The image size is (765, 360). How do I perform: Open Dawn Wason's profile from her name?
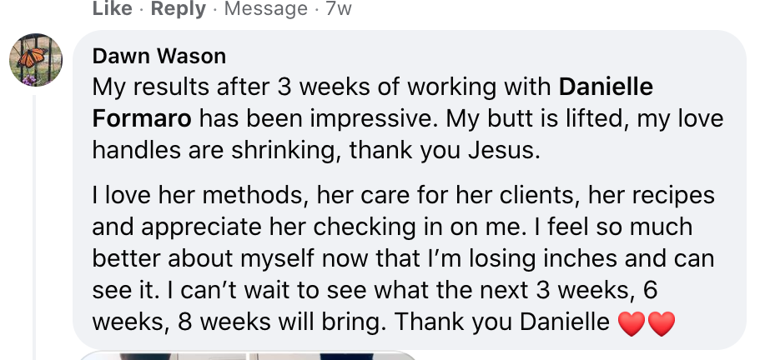point(159,56)
